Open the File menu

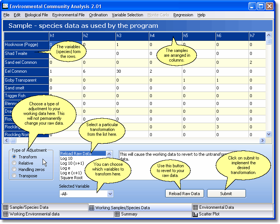[6, 15]
